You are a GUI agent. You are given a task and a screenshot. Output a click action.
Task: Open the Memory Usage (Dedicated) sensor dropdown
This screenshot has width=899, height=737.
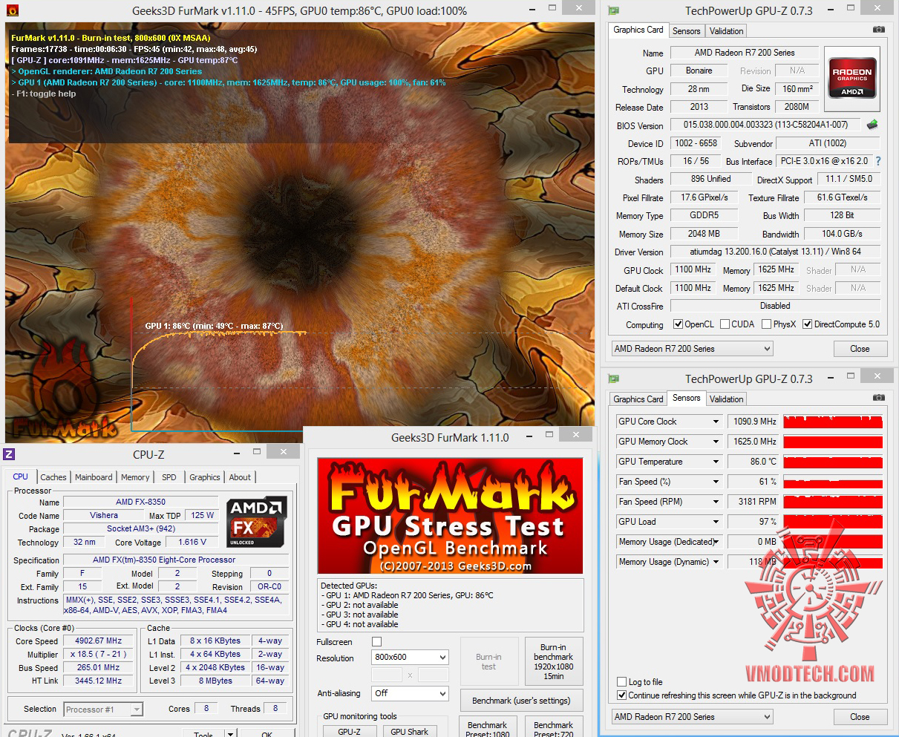pos(716,542)
